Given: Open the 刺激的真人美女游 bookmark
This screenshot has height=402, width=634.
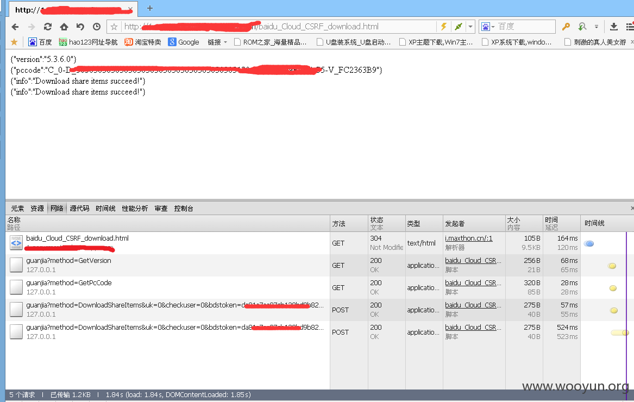Looking at the screenshot, I should pyautogui.click(x=595, y=42).
